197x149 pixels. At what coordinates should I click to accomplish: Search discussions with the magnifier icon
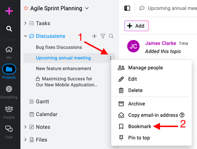111,36
